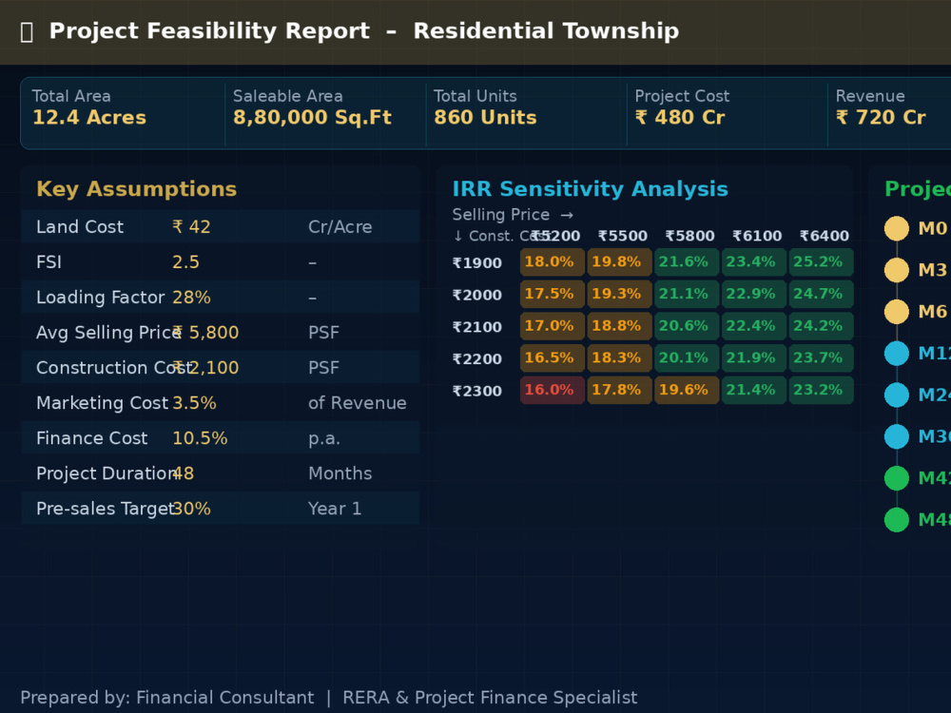
Task: Click the ₹2100 construction cost row header
Action: pos(477,327)
